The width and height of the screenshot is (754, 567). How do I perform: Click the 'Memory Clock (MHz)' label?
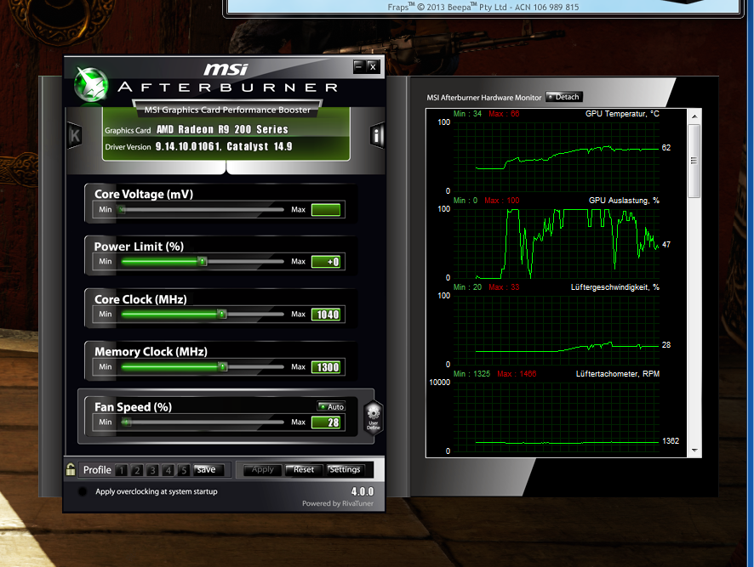[x=151, y=352]
